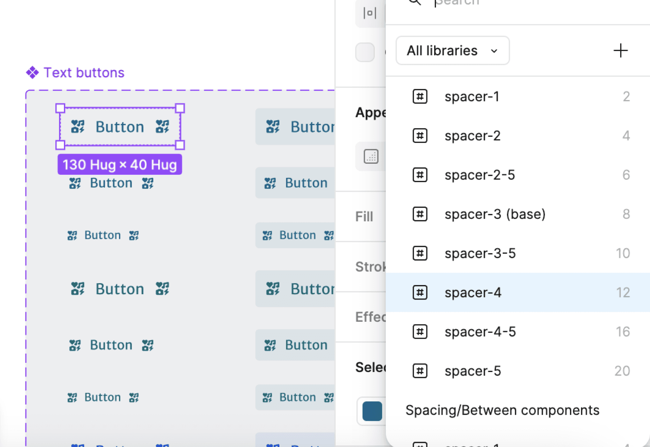Click number variable icon beside spacer-2-5
The image size is (650, 447).
420,175
